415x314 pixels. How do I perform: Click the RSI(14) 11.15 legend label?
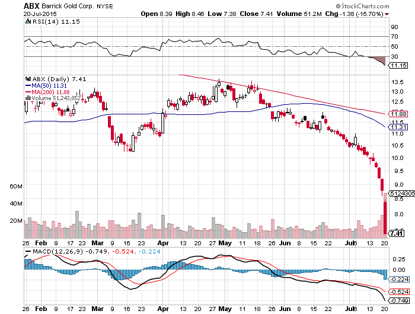coord(56,22)
